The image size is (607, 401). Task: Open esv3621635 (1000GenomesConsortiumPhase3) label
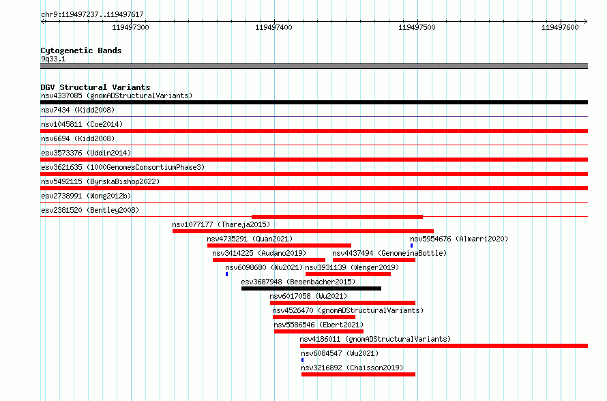tap(123, 167)
